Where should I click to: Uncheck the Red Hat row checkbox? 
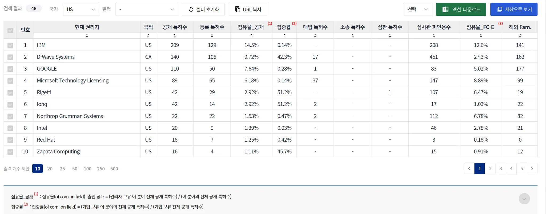pyautogui.click(x=10, y=140)
